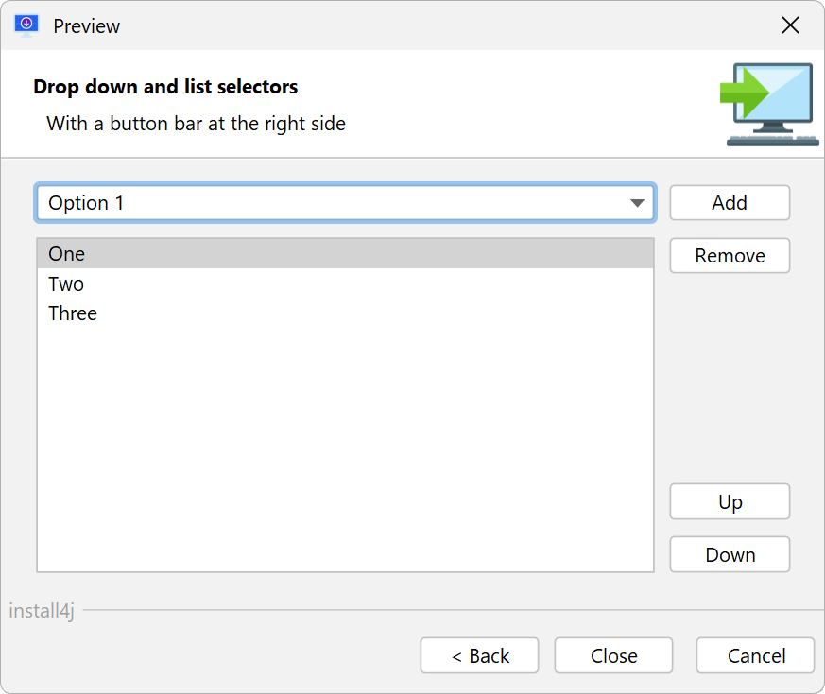Go to previous screen with Back
Screen dimensions: 825x694
click(x=479, y=655)
